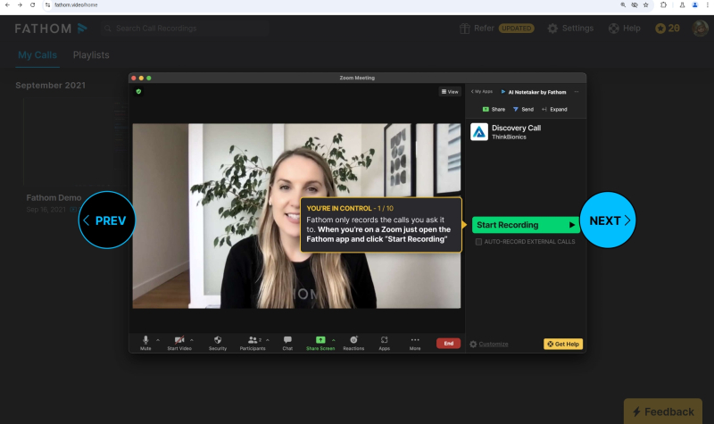Click the browser forward arrow
Viewport: 714px width, 424px height.
click(x=20, y=5)
